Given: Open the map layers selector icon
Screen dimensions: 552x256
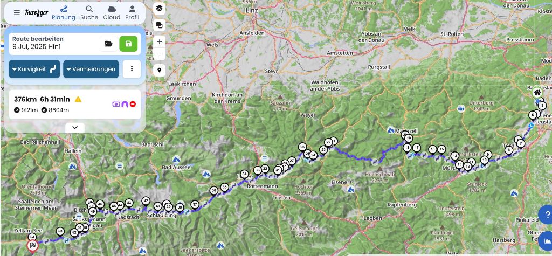Looking at the screenshot, I should 159,9.
